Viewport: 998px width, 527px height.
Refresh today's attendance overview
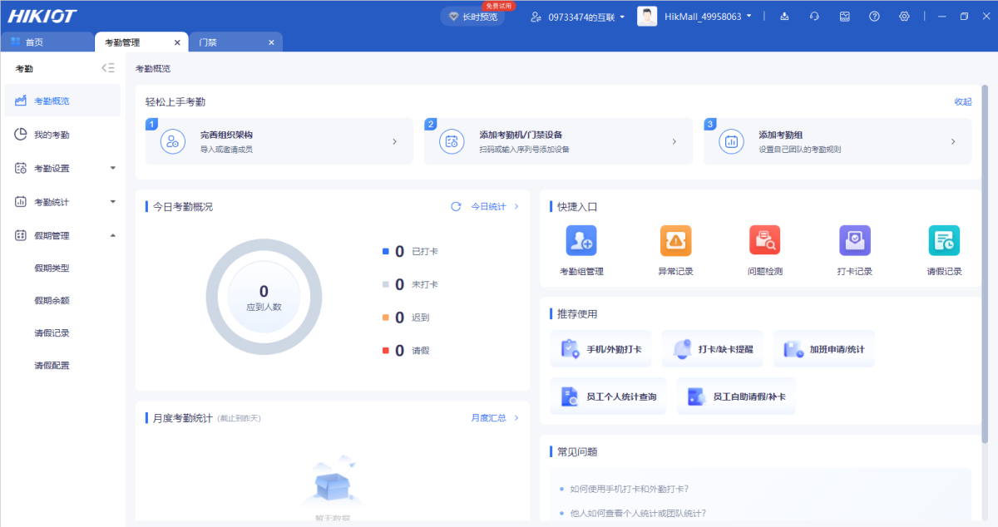(456, 206)
